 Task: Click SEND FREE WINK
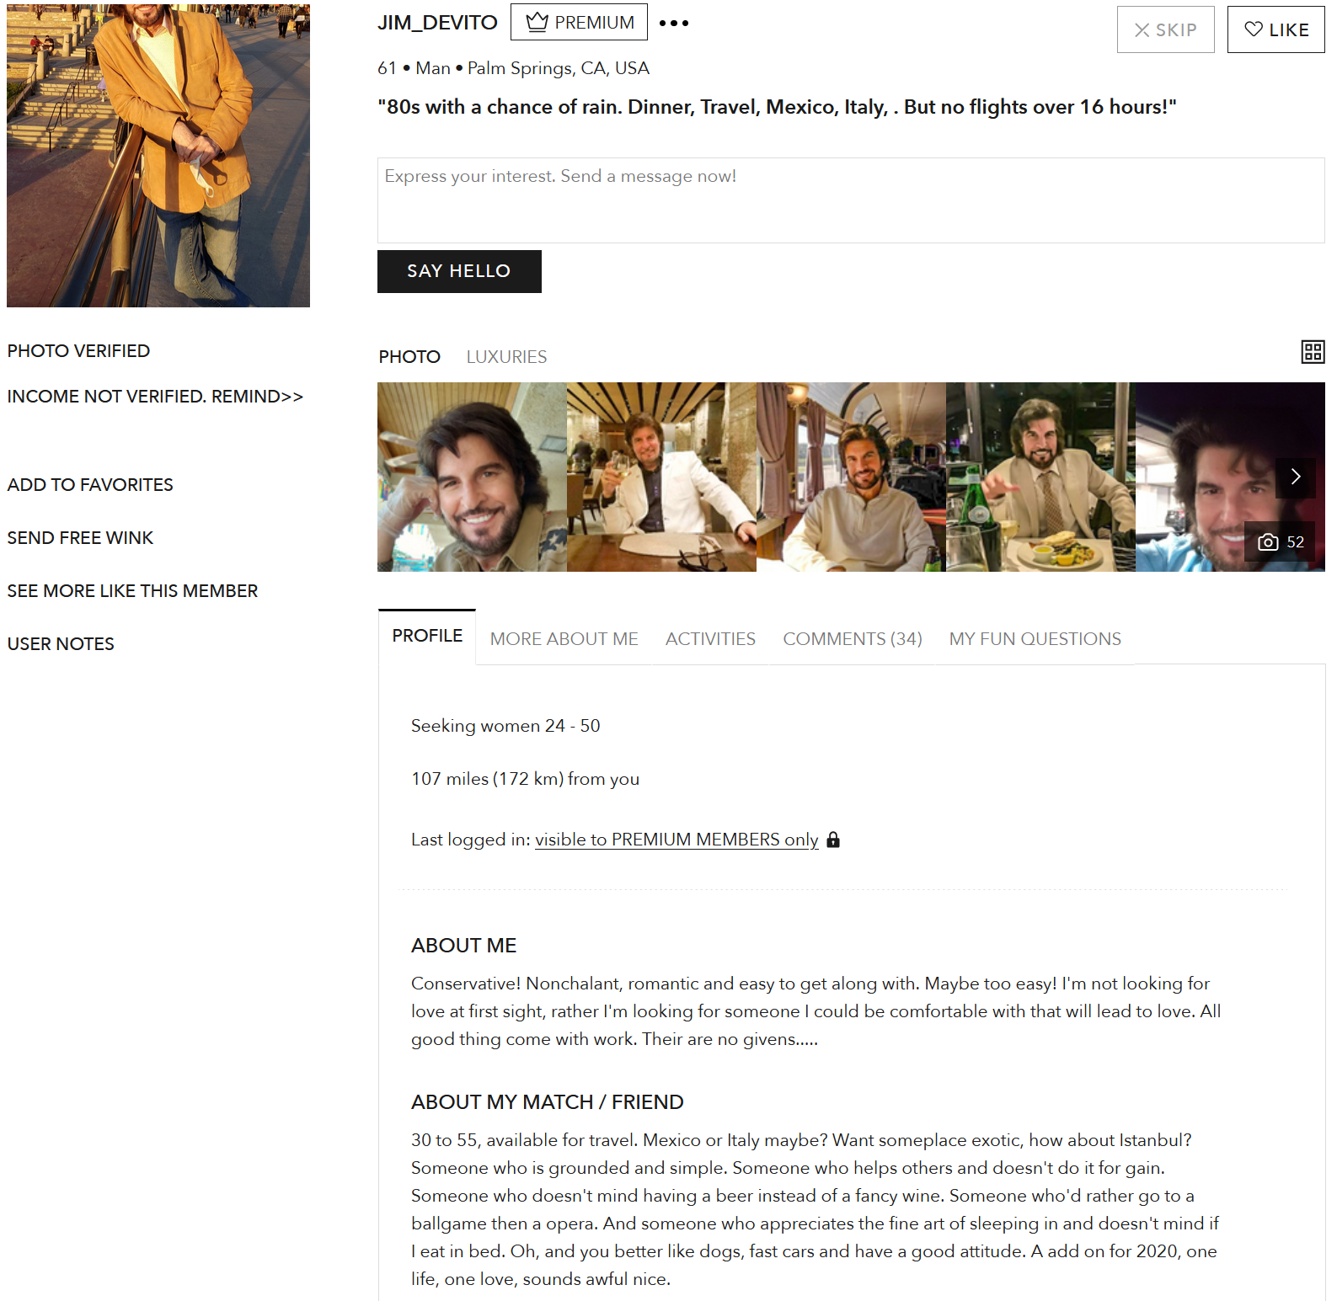(x=80, y=538)
